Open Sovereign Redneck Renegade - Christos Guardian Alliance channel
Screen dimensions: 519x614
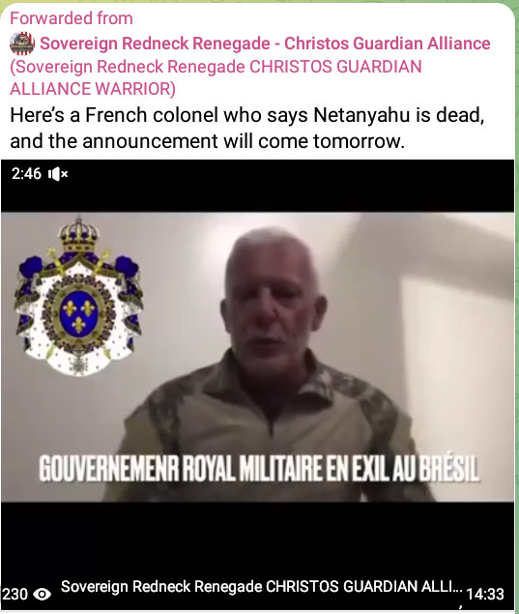(265, 44)
